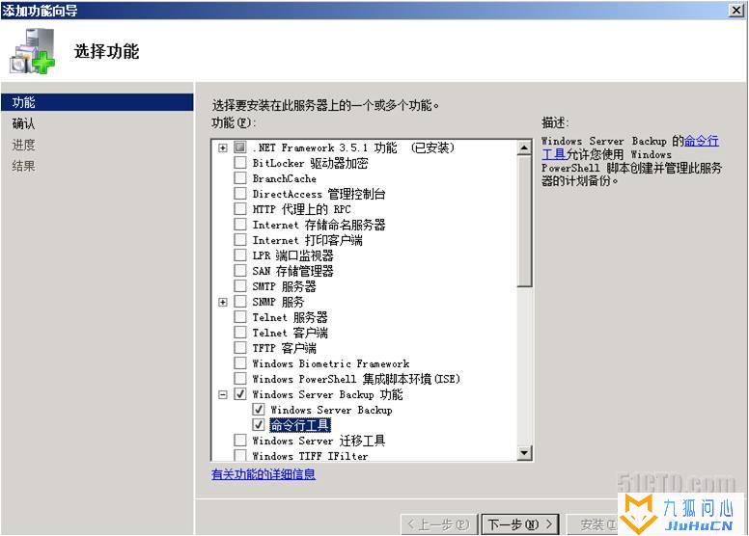Uncheck the 命令行工具 checkbox

(259, 425)
